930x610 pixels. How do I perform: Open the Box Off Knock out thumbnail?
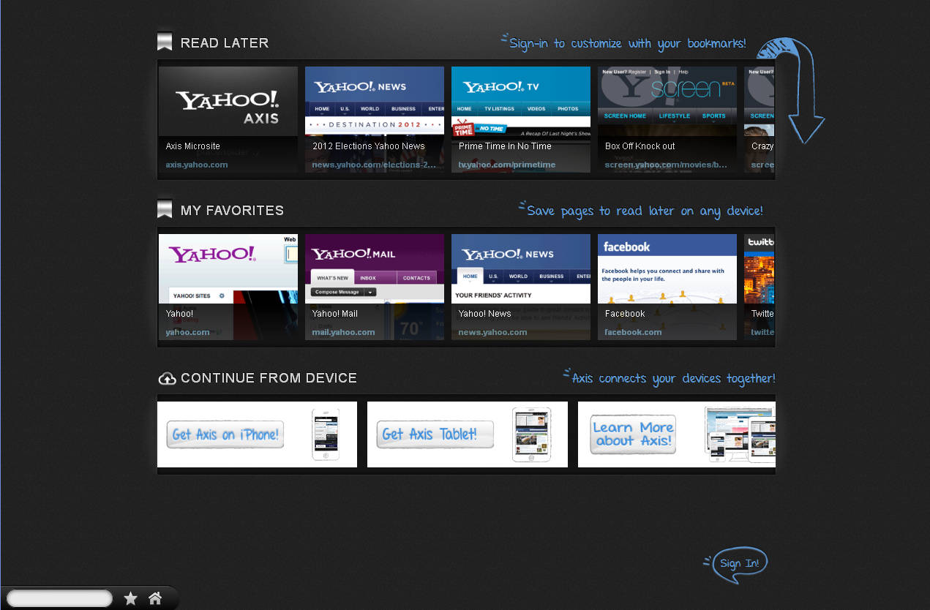[667, 120]
